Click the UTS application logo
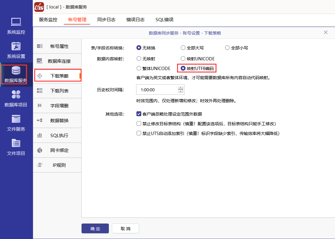The width and height of the screenshot is (335, 239). (39, 7)
